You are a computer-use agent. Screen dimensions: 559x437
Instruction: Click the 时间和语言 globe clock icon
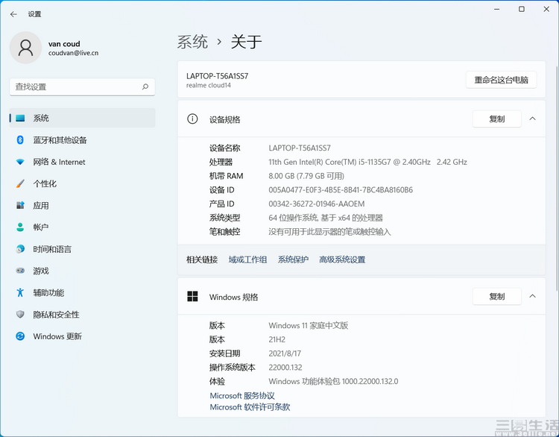(x=20, y=249)
